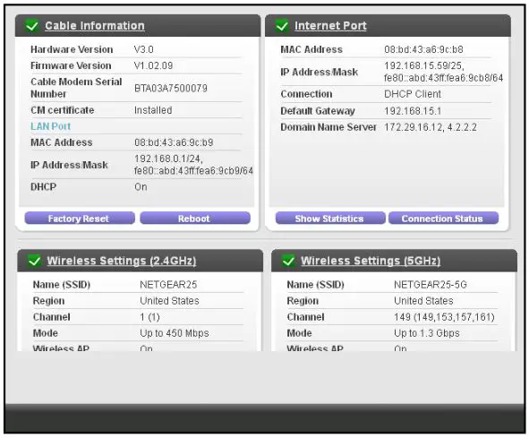This screenshot has width=529, height=438.
Task: Click the Connection Status button
Action: (443, 219)
